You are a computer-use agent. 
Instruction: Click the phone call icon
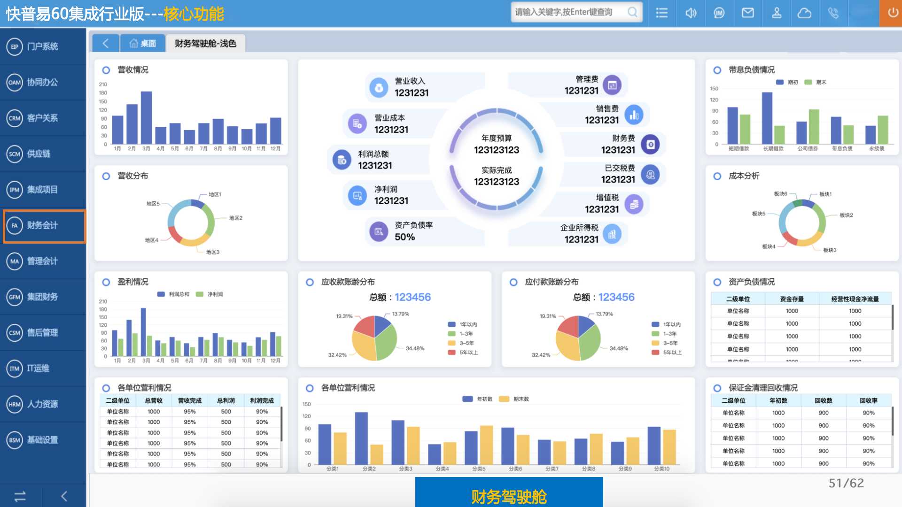point(833,13)
